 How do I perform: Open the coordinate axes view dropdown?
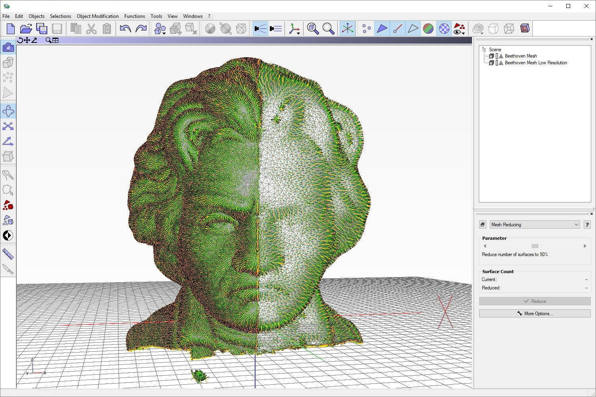point(294,29)
